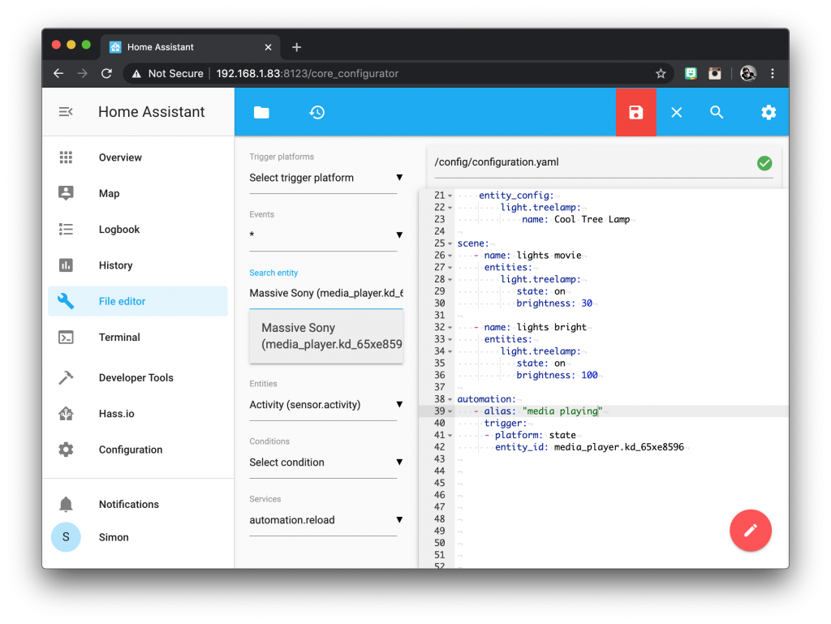The image size is (831, 624).
Task: Save file with red floppy disk button
Action: (636, 112)
